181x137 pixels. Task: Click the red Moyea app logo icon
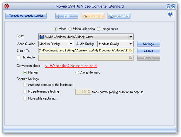click(7, 6)
